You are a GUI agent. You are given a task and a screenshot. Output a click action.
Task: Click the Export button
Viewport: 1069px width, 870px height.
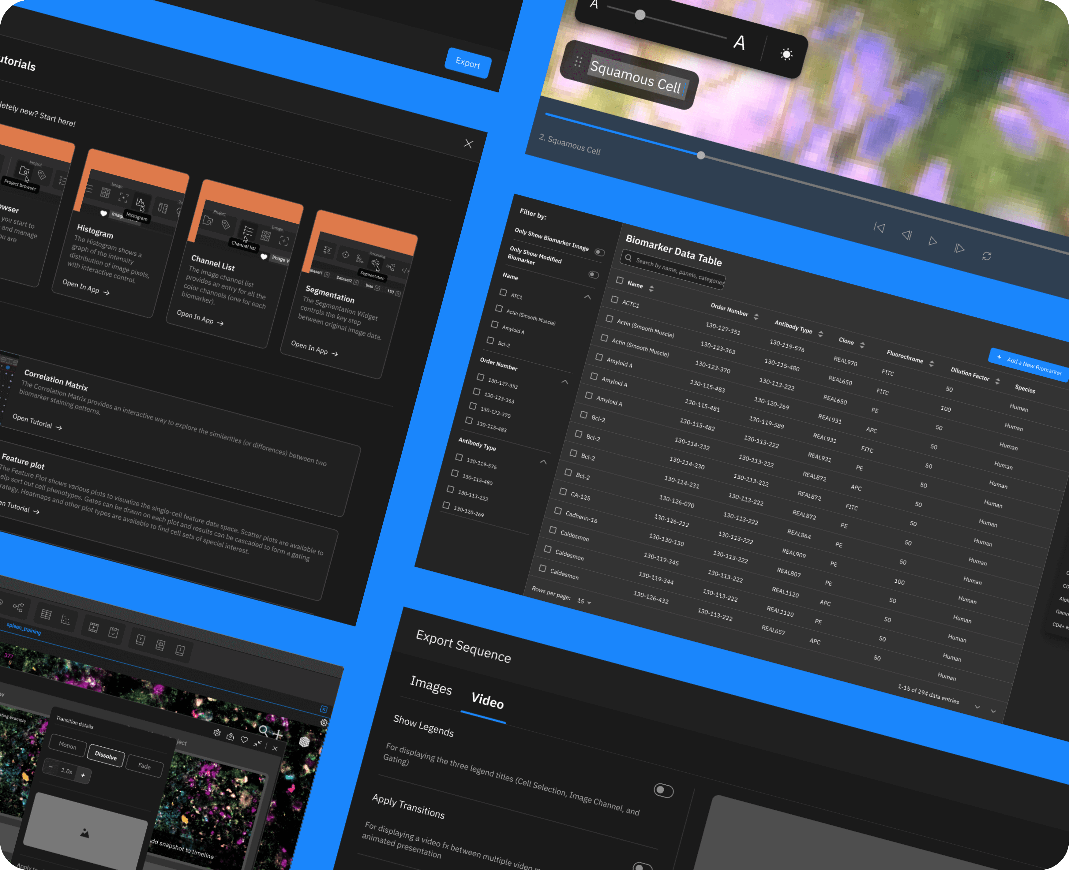pos(468,63)
